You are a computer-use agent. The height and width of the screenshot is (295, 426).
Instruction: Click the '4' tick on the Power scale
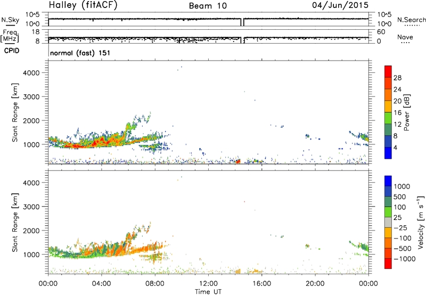pos(395,148)
